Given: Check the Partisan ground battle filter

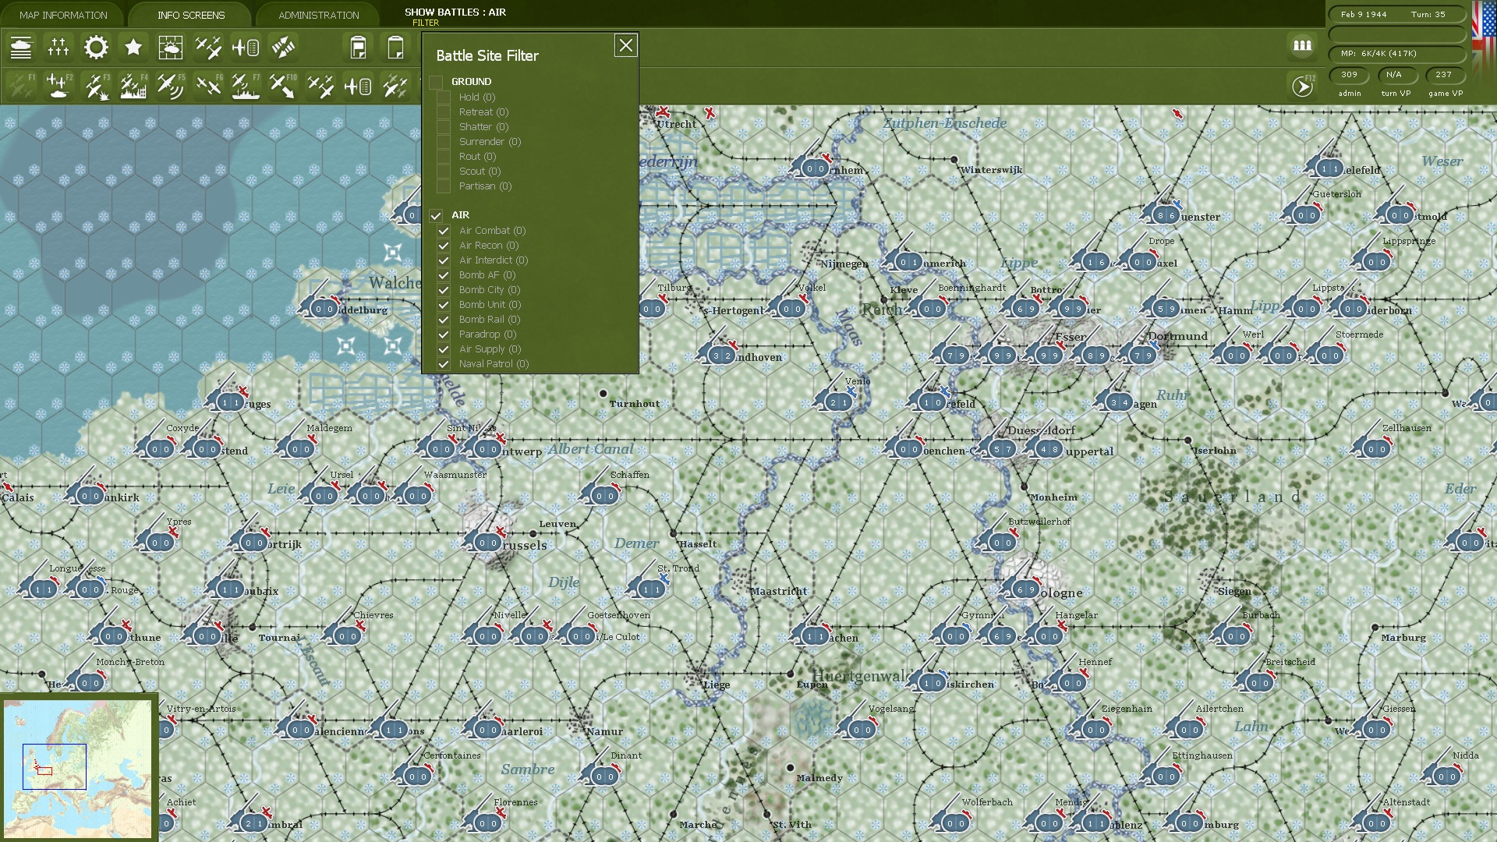Looking at the screenshot, I should point(444,186).
